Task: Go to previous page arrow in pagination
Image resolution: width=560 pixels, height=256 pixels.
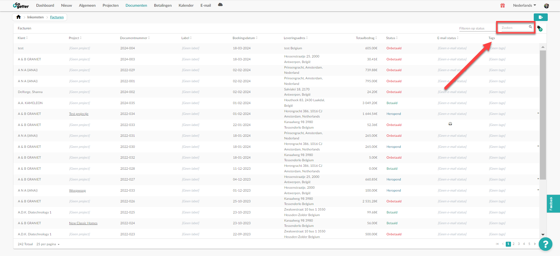Action: [x=503, y=244]
